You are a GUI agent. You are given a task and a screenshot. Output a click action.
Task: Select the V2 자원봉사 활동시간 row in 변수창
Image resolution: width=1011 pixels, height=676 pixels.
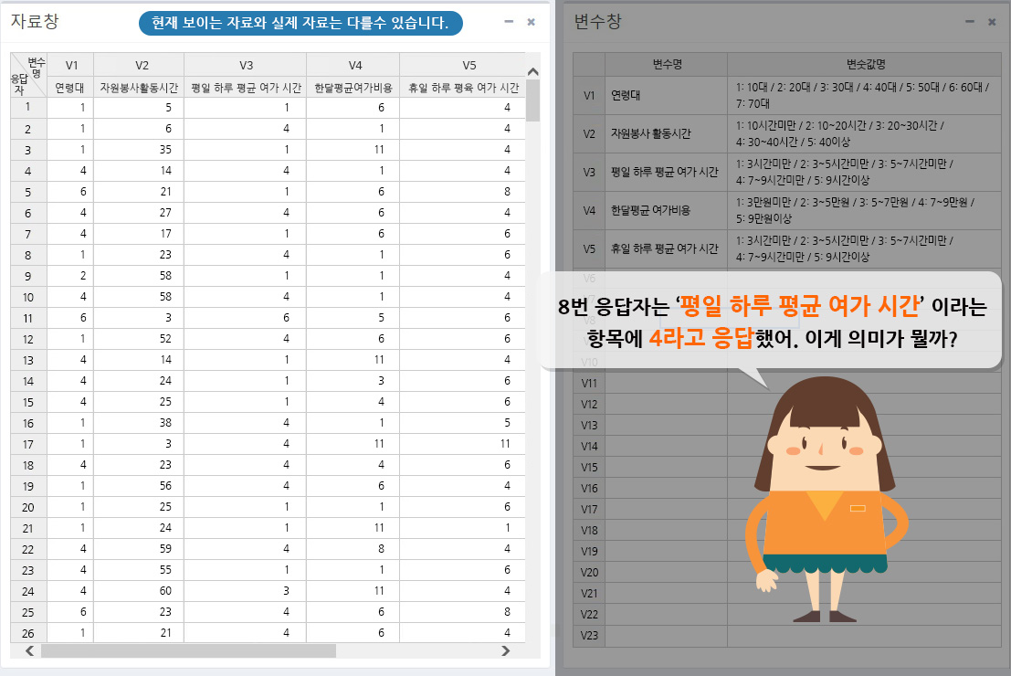click(787, 133)
